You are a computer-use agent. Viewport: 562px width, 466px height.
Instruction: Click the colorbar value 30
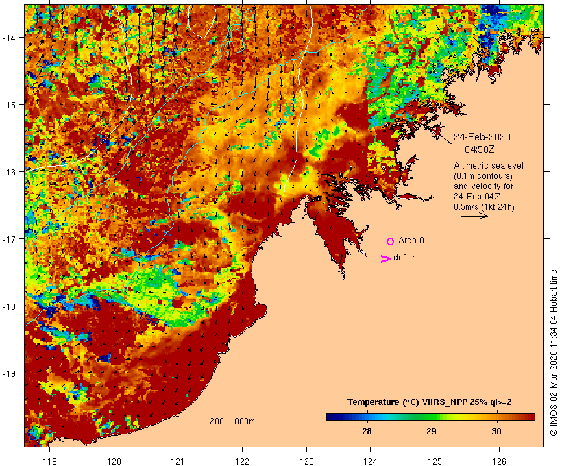coord(496,431)
